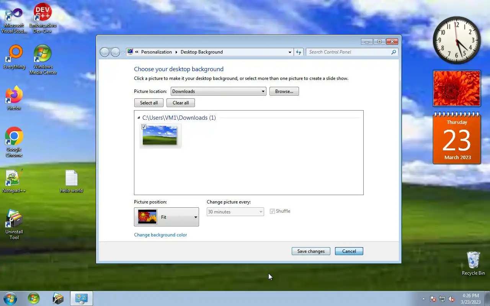Click the network status tray icon
This screenshot has height=306, width=490.
pyautogui.click(x=442, y=299)
